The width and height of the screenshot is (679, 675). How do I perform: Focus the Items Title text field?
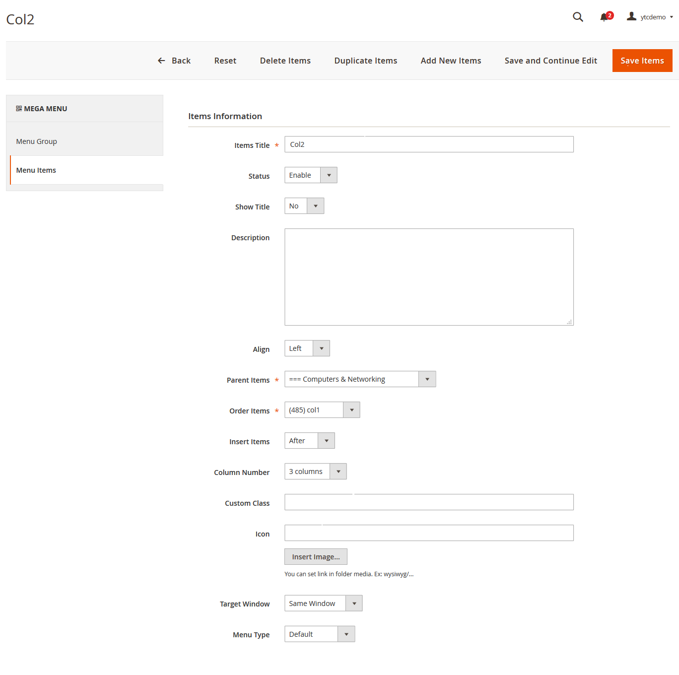click(x=429, y=144)
